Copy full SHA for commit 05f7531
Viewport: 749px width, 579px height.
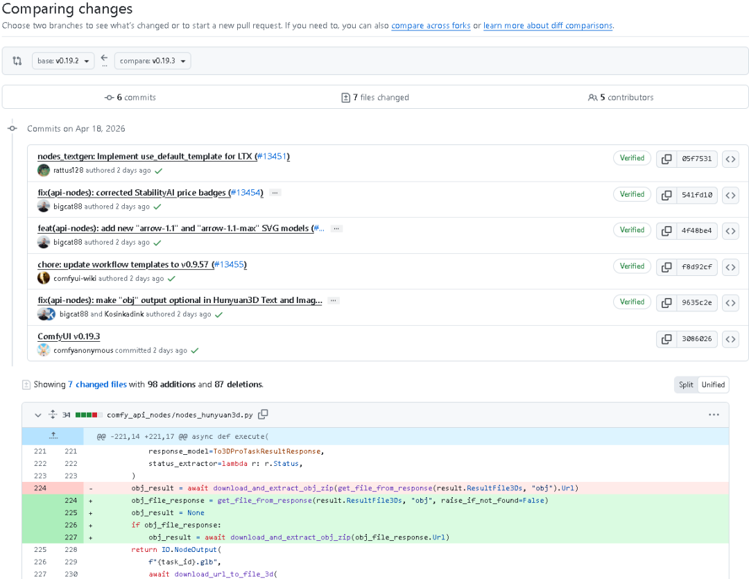666,159
